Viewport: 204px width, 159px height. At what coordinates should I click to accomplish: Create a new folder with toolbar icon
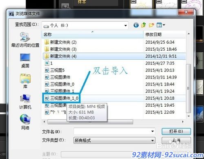[x=151, y=25]
